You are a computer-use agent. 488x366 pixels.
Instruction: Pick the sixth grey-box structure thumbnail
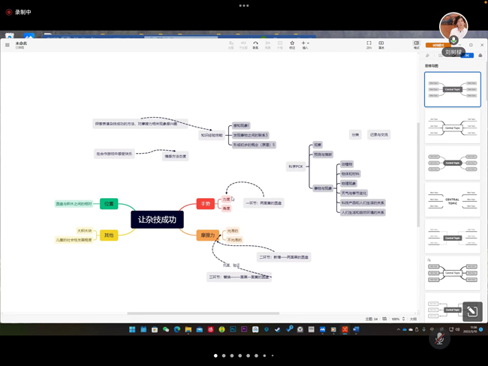coord(453,273)
